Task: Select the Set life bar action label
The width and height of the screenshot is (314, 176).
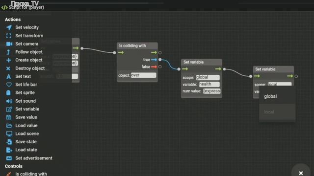Action: point(26,85)
